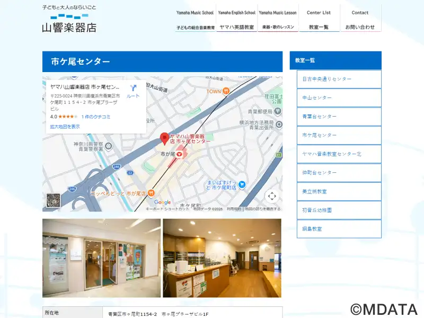Click the 山響楽器店 site logo
424x318 pixels.
[69, 19]
